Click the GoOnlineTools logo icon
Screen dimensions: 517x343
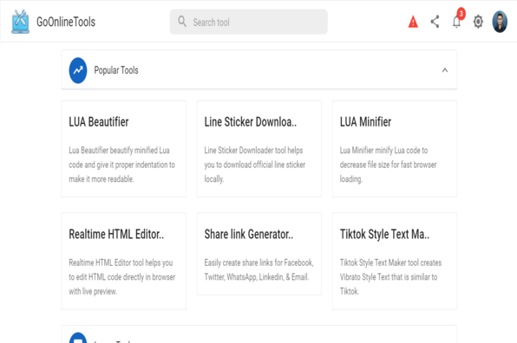(20, 22)
